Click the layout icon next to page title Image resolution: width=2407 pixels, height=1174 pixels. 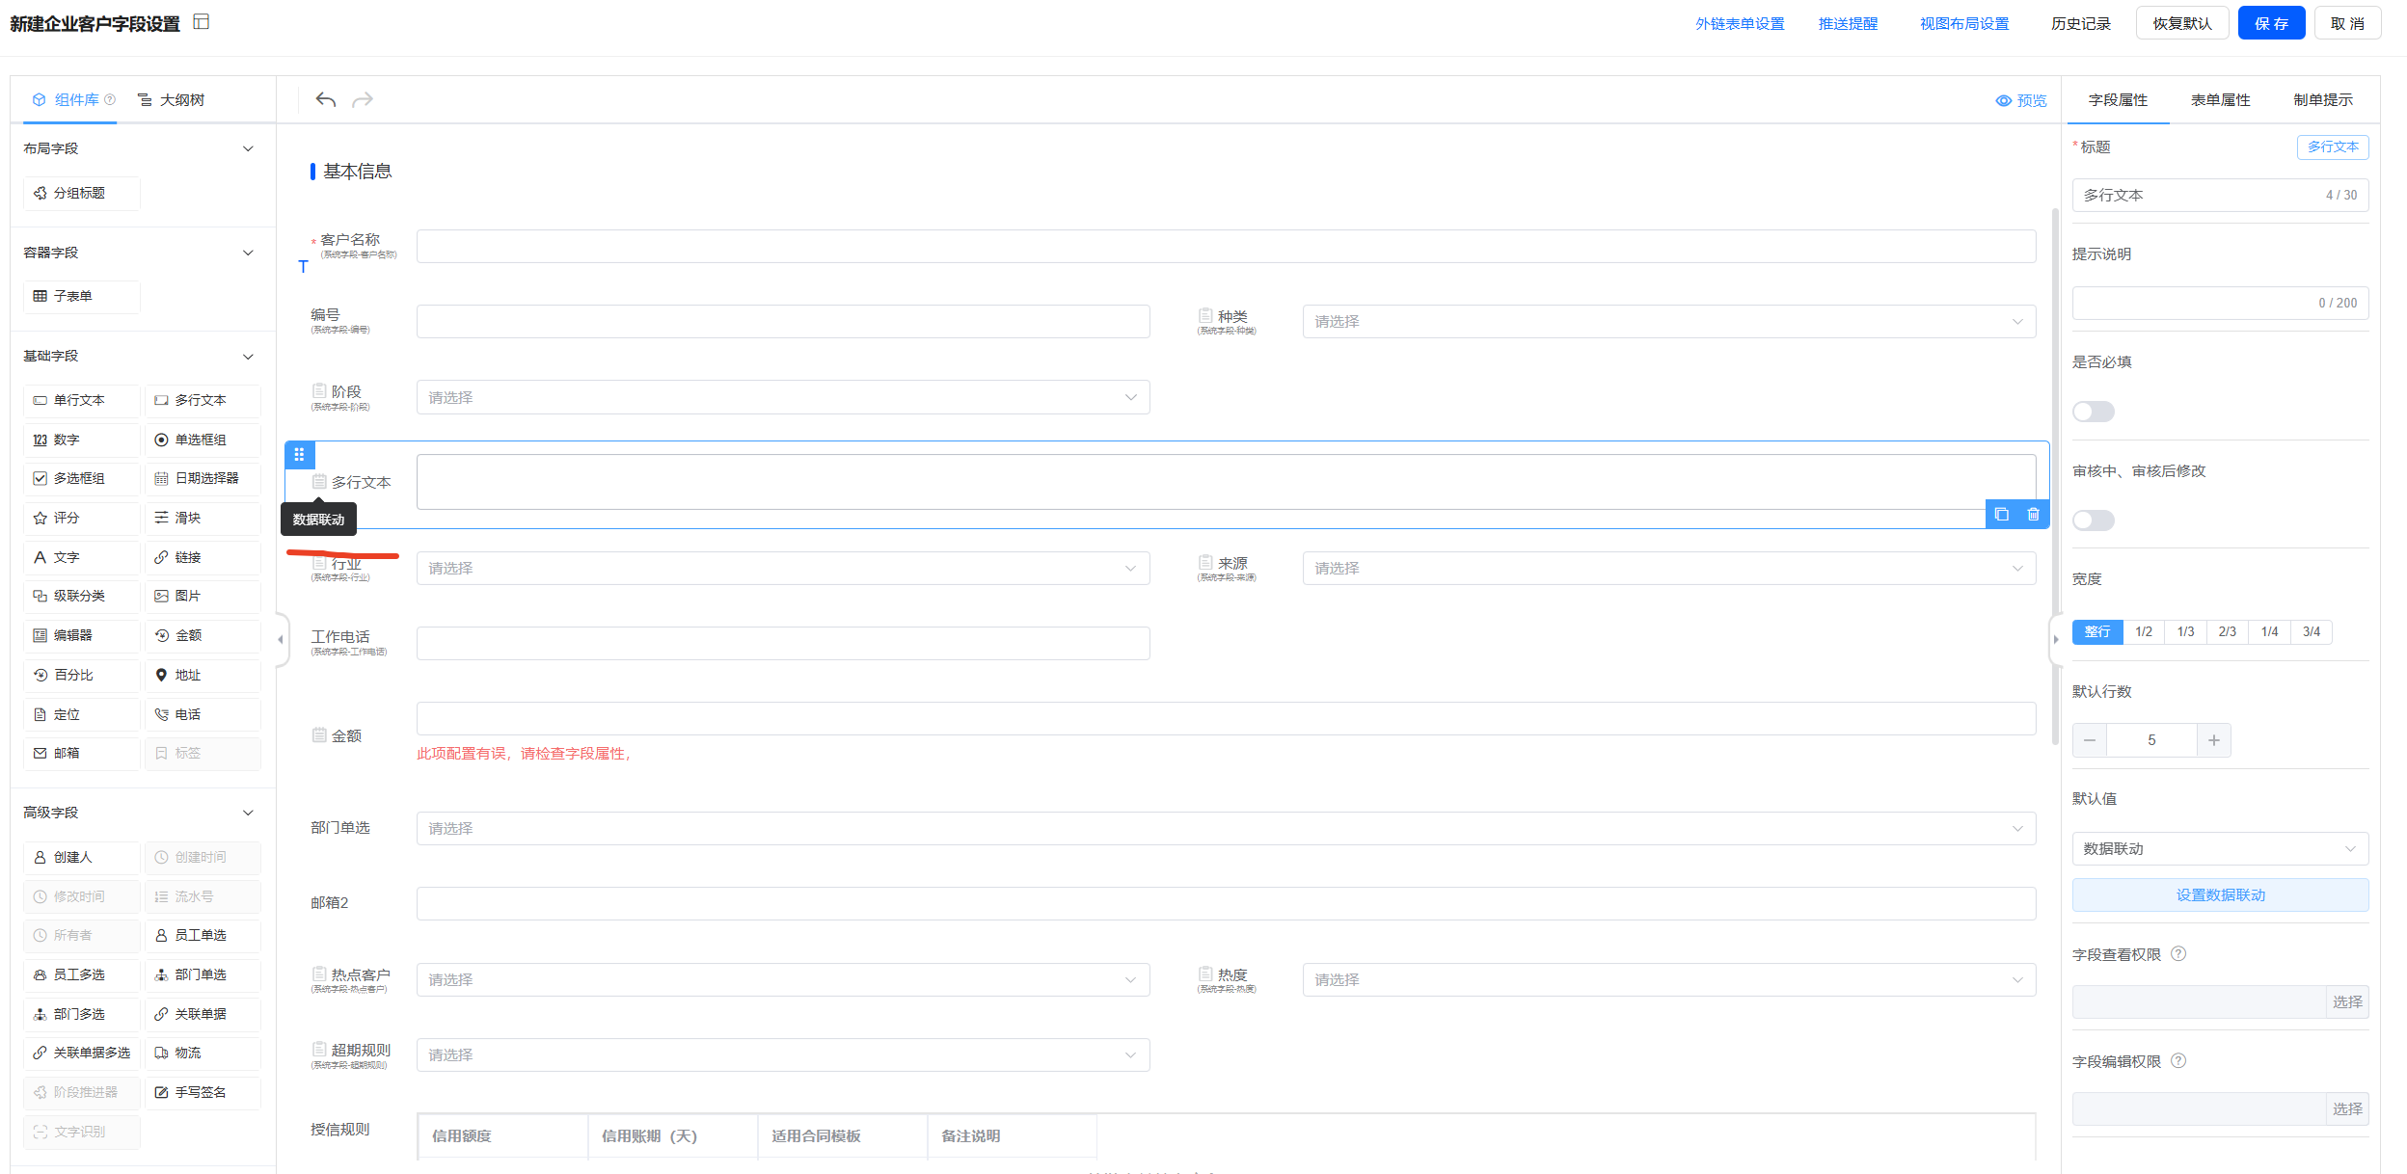[202, 22]
